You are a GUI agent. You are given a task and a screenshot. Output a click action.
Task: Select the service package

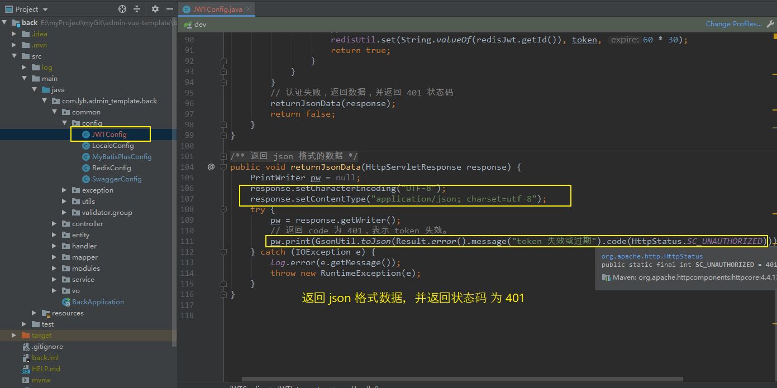click(x=83, y=280)
